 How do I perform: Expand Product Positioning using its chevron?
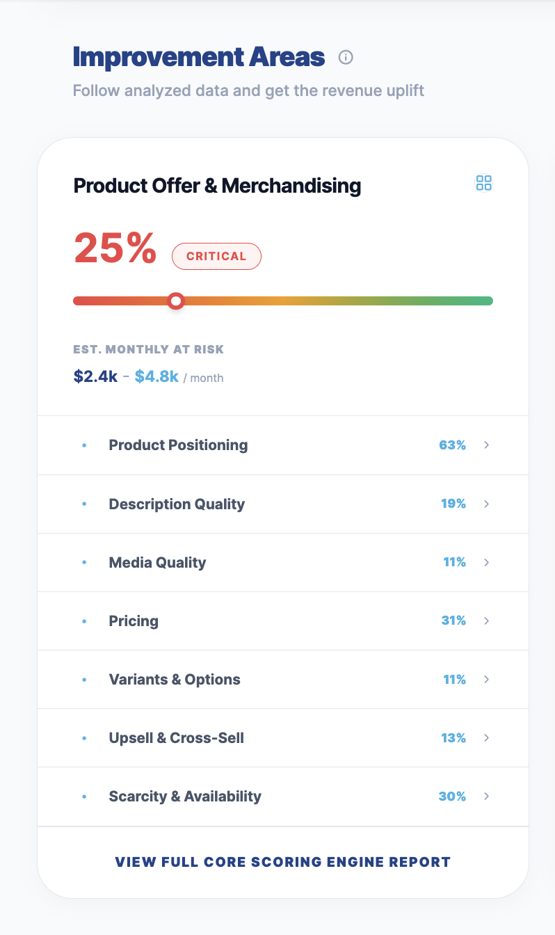(487, 445)
